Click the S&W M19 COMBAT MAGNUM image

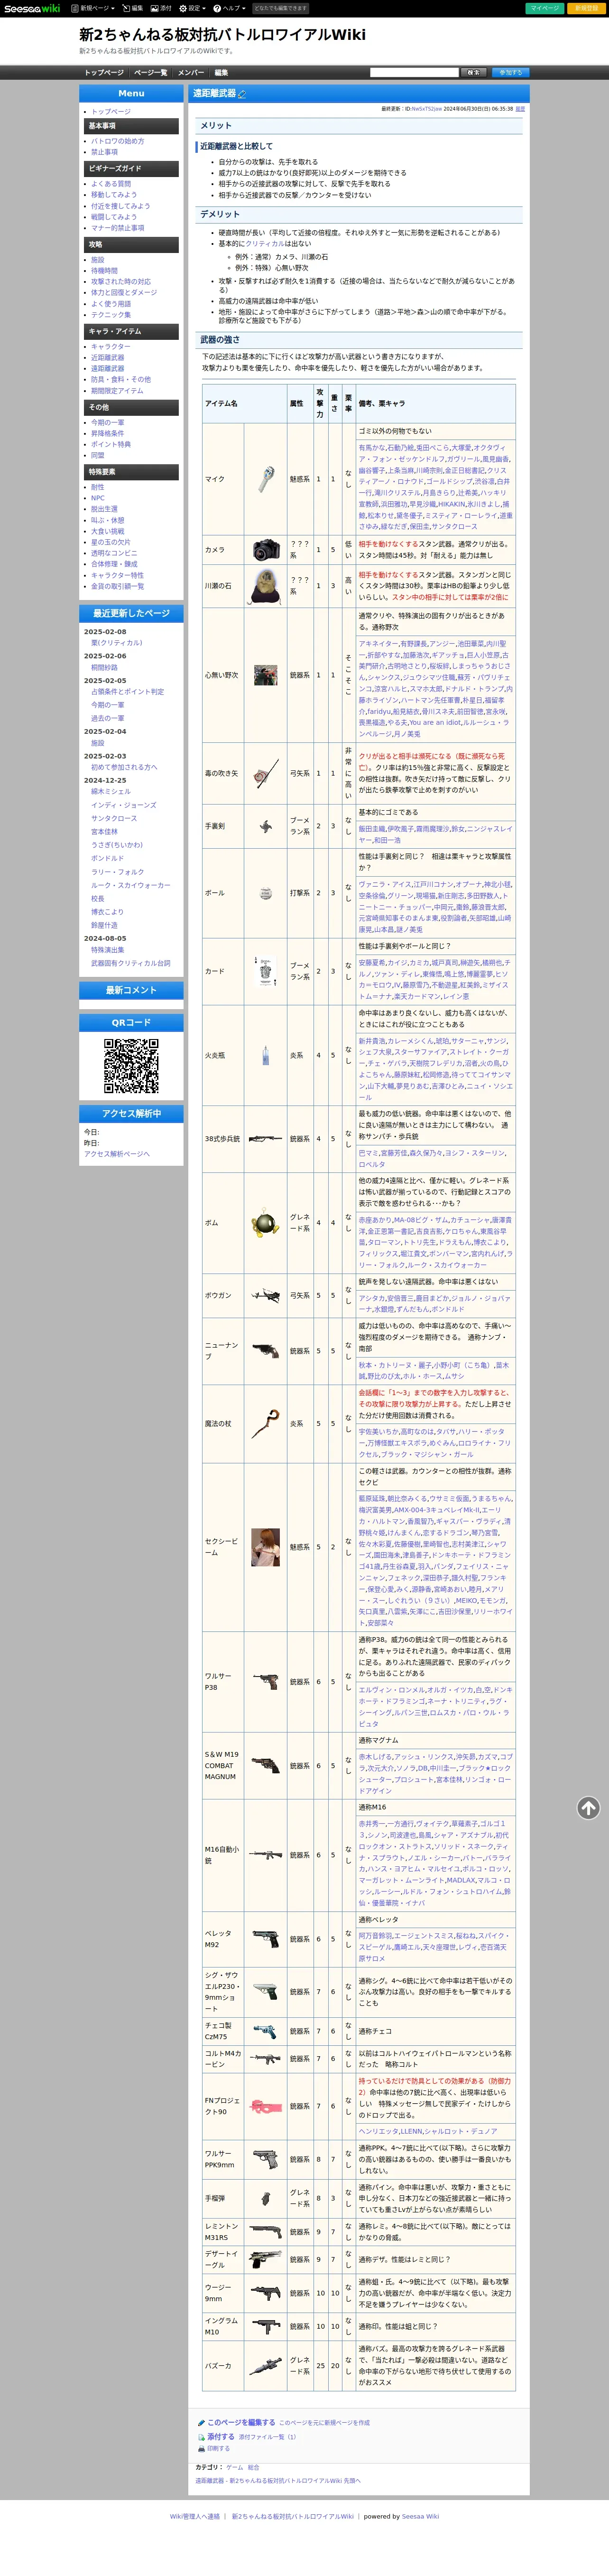tap(265, 1766)
